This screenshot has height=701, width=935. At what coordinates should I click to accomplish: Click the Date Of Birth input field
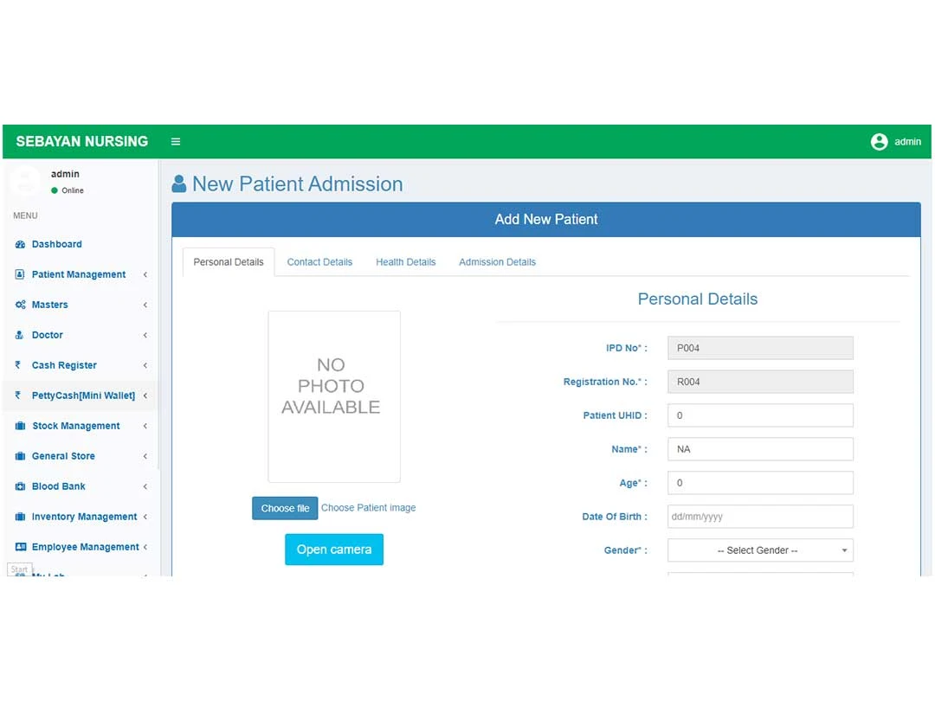tap(759, 516)
